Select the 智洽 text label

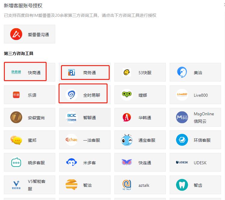click(87, 185)
